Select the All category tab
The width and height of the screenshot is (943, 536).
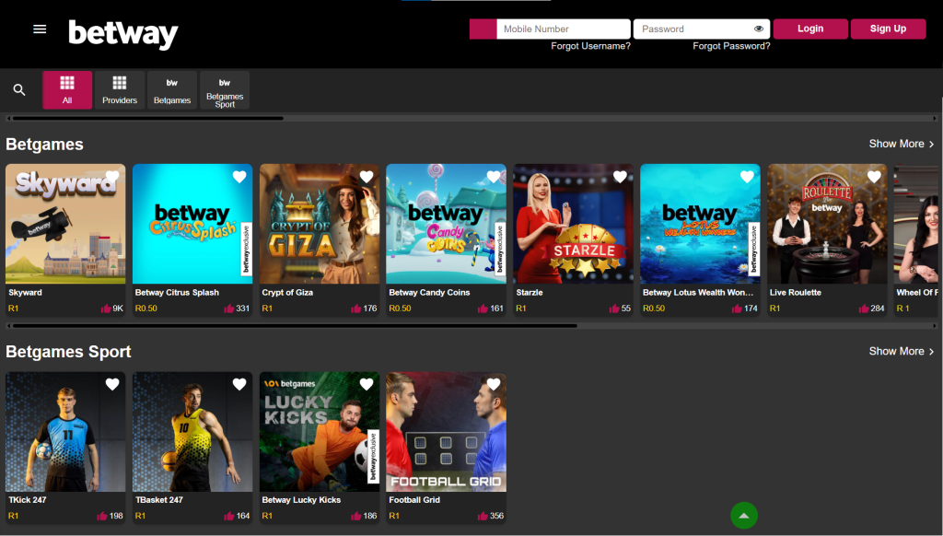[67, 89]
